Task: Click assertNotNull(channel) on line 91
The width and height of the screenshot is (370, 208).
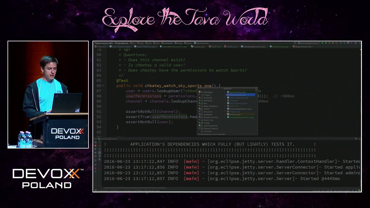Action: [x=153, y=112]
